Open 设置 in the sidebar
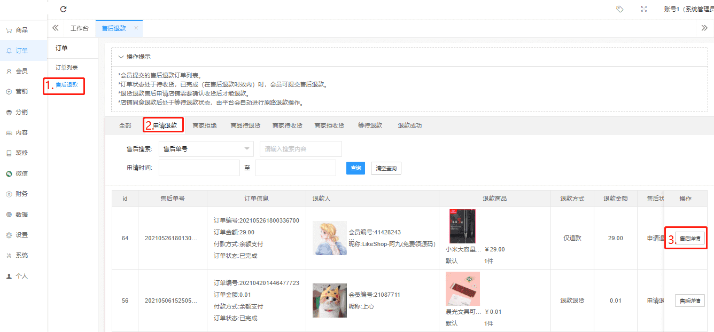 (21, 235)
